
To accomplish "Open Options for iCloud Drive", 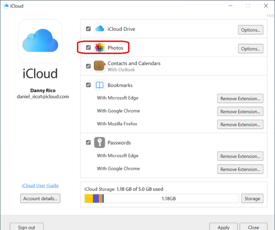I will click(251, 30).
